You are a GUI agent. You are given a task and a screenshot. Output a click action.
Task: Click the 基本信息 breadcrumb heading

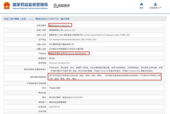click(65, 19)
